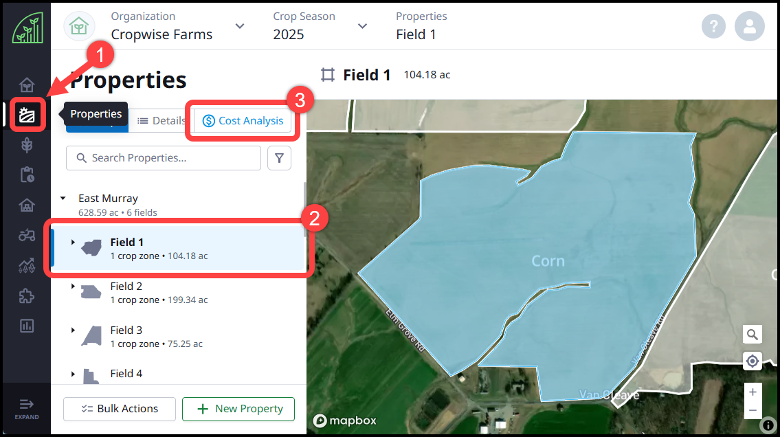780x437 pixels.
Task: Open the Organization Cropwise Farms dropdown
Action: (239, 26)
